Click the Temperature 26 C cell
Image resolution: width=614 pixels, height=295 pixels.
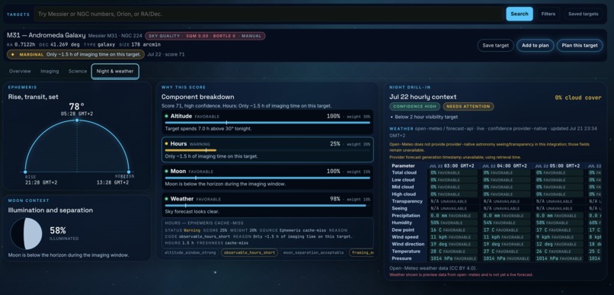tap(559, 252)
